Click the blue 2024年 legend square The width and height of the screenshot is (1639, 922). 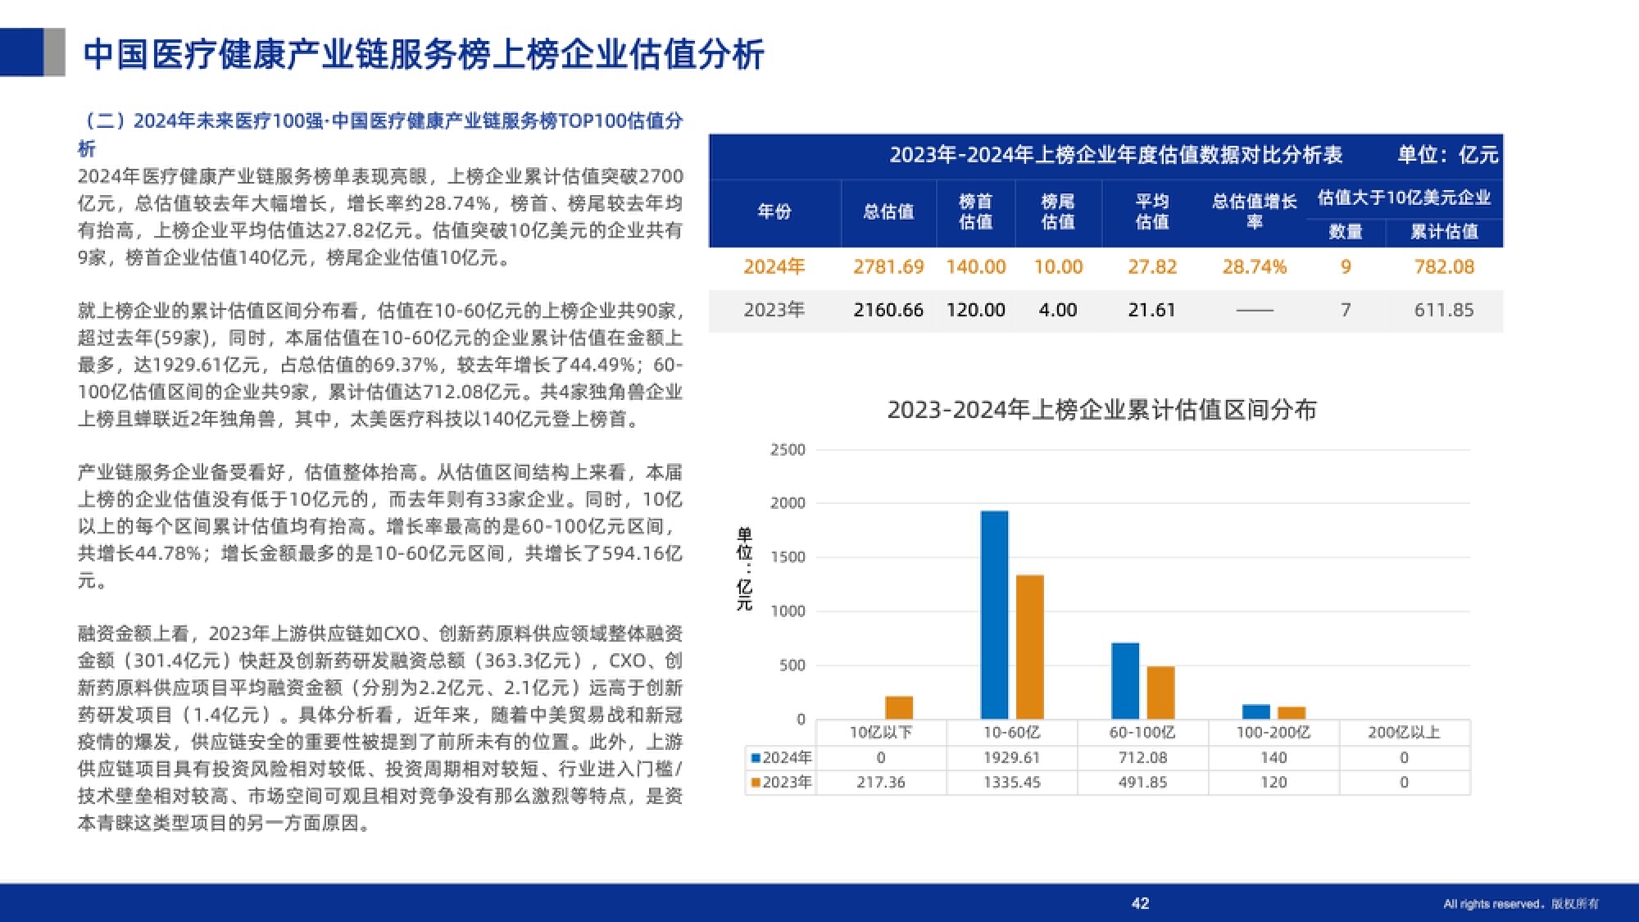click(x=756, y=758)
